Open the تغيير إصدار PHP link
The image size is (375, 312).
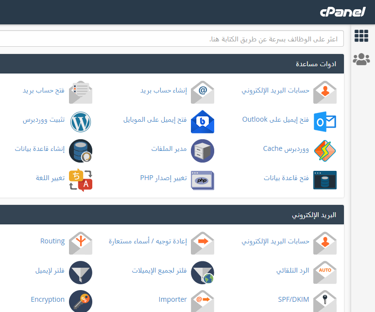pos(164,178)
